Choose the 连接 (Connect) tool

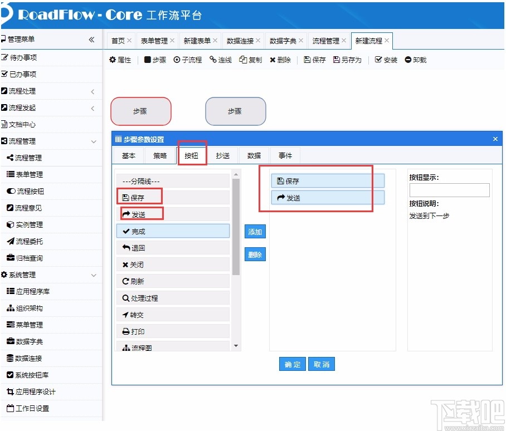tap(221, 60)
